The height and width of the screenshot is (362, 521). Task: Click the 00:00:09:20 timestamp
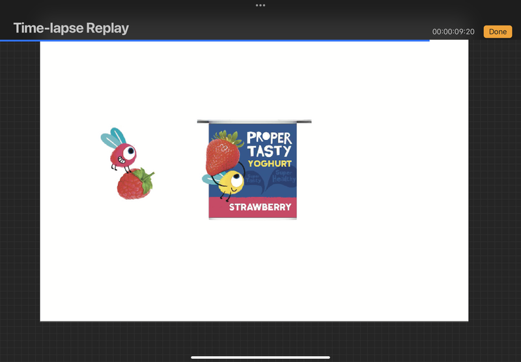tap(454, 32)
